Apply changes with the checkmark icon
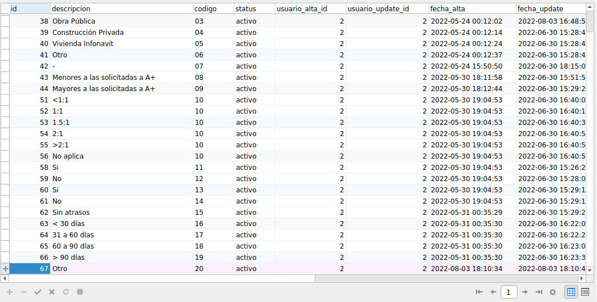The image size is (597, 302). 38,292
